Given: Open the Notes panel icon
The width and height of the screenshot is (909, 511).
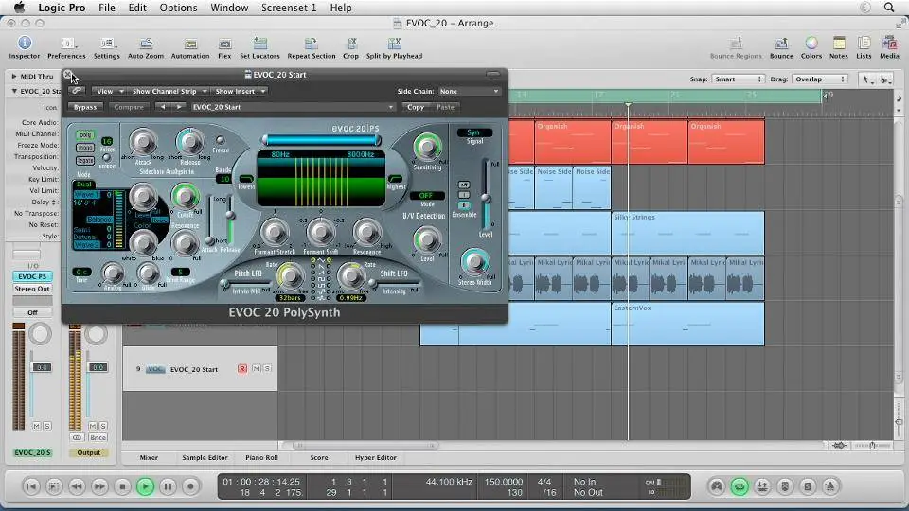Looking at the screenshot, I should pos(838,44).
